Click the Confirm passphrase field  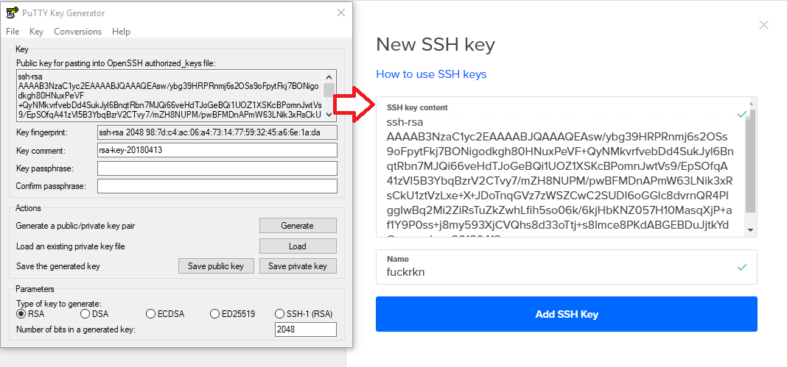217,186
